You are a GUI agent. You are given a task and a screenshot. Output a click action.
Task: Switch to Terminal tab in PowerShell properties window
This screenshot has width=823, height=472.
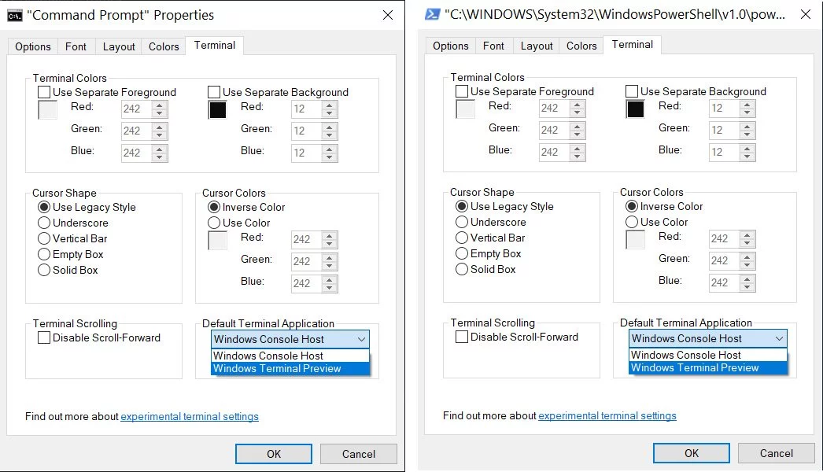[x=633, y=45]
